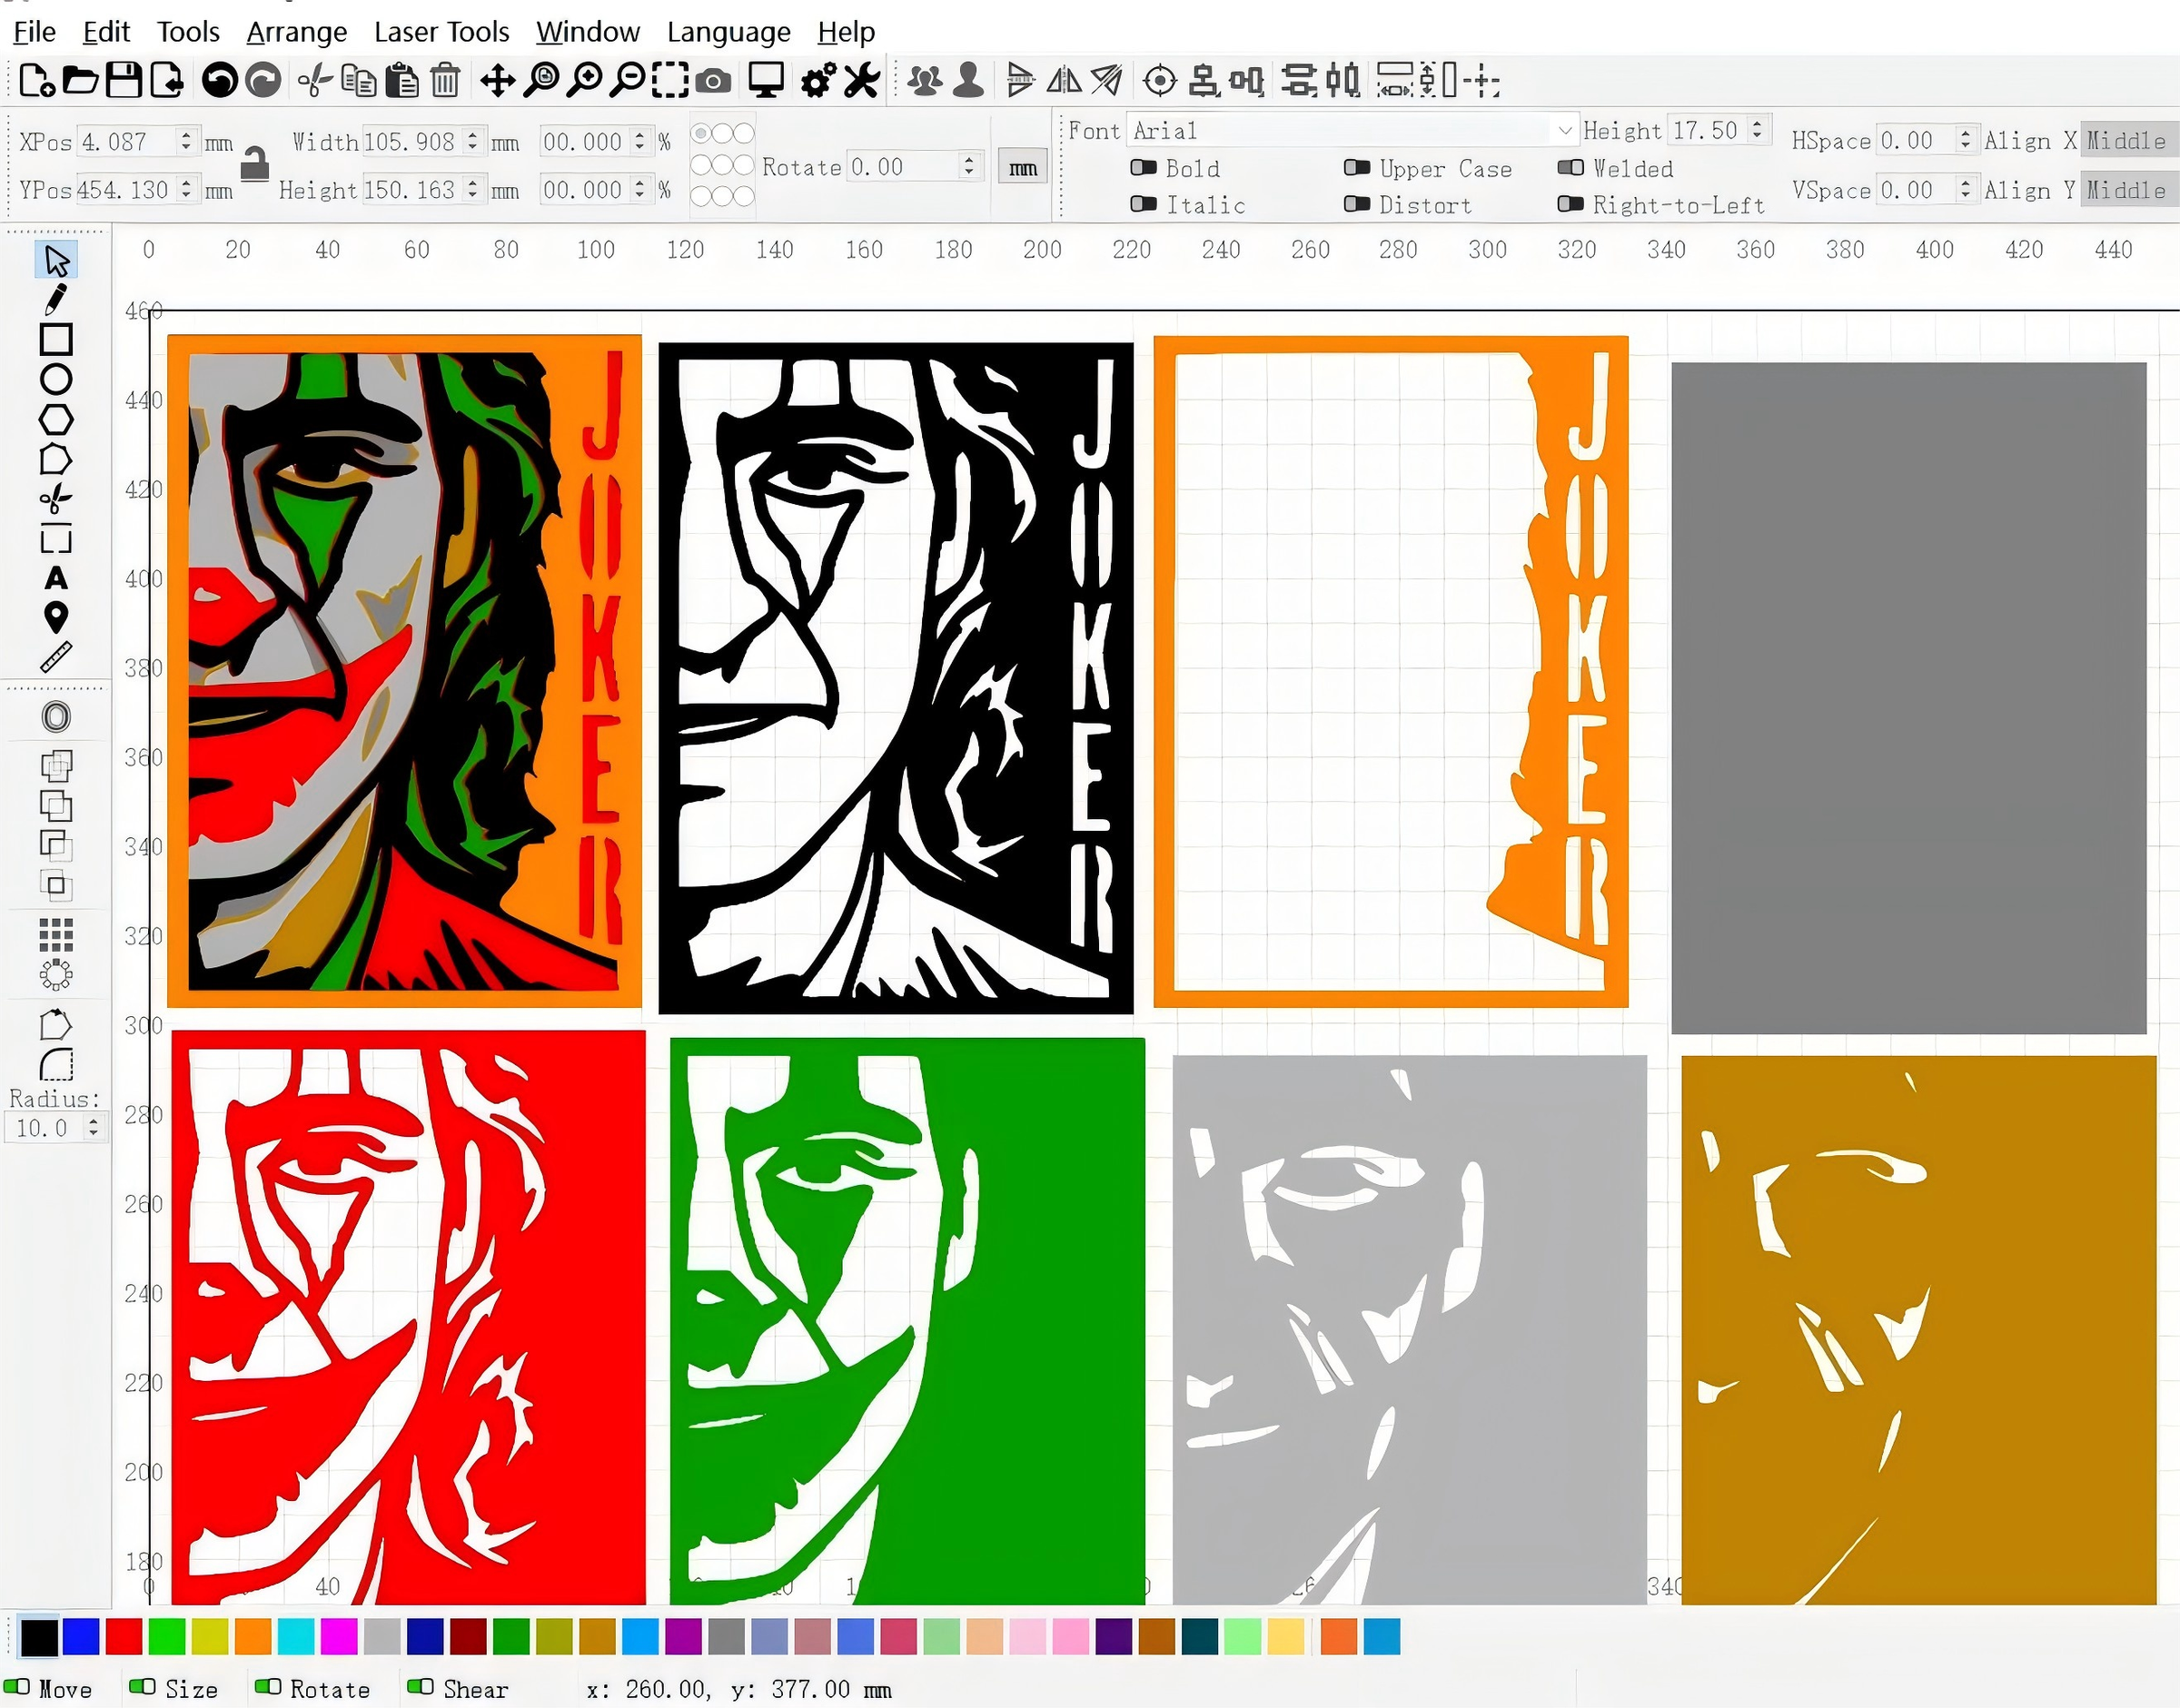Open the Tools menu
This screenshot has width=2180, height=1708.
(188, 32)
